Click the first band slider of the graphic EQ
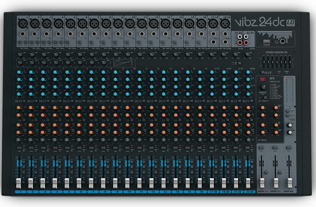316x207 pixels. (264, 62)
